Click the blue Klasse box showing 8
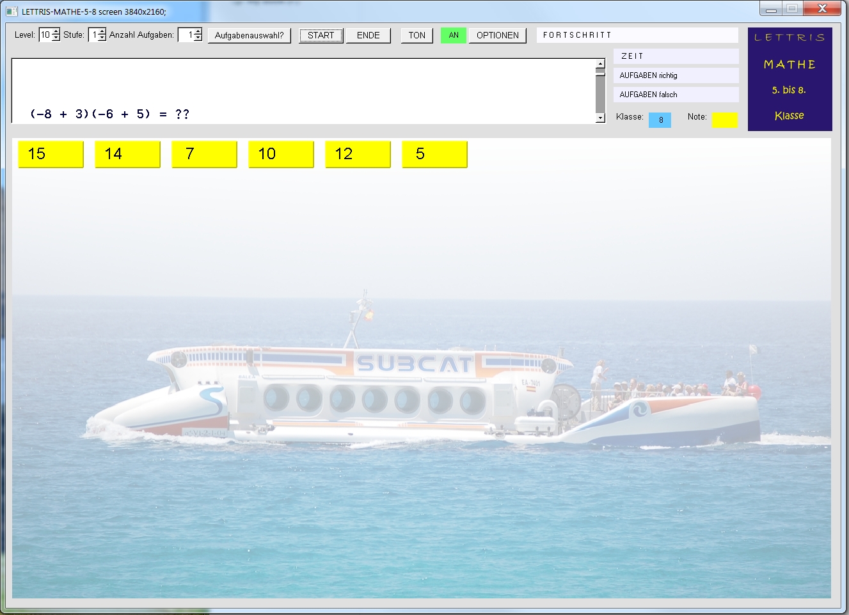The height and width of the screenshot is (615, 849). [x=660, y=120]
